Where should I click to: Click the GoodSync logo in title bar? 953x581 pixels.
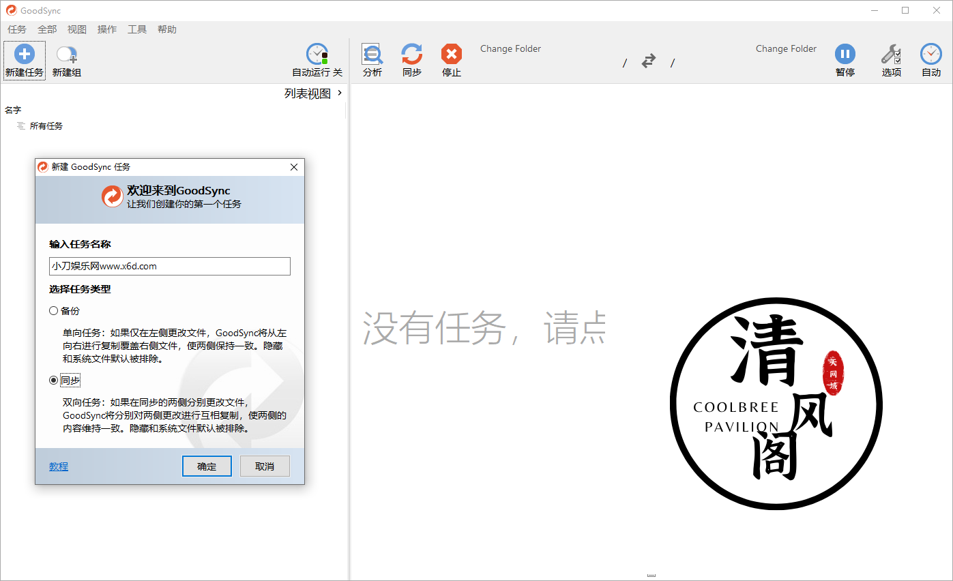click(x=11, y=10)
